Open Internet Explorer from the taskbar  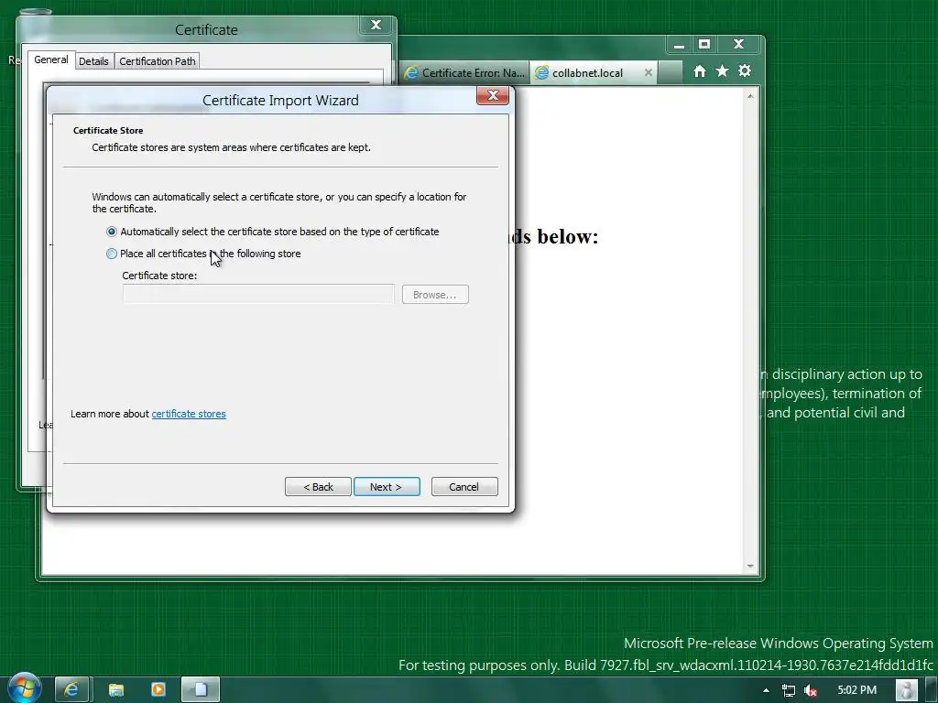tap(71, 690)
